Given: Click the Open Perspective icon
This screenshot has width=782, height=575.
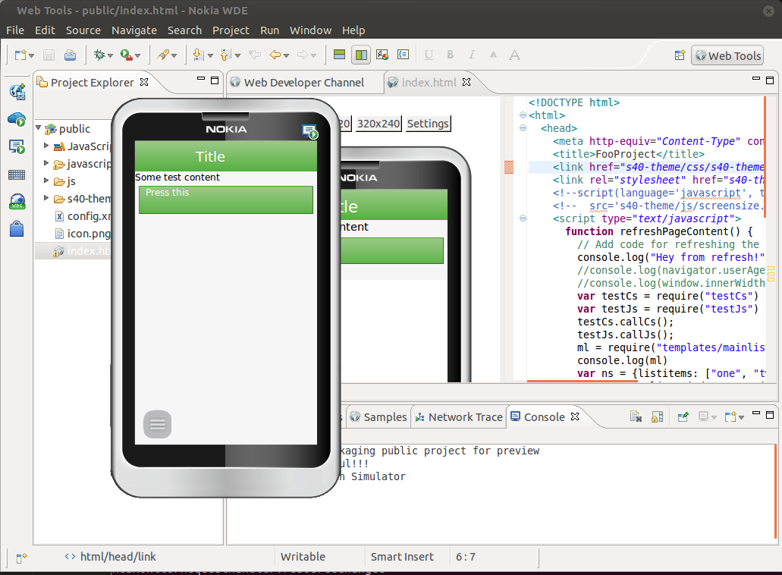Looking at the screenshot, I should click(680, 55).
